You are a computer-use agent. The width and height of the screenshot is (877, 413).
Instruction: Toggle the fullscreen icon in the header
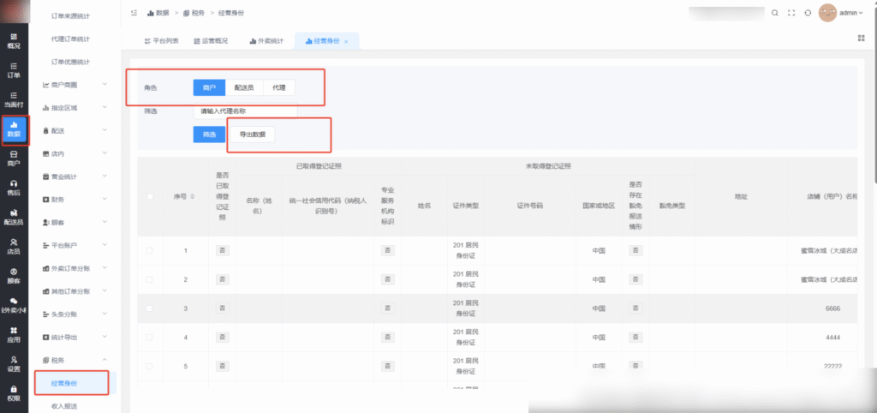[790, 13]
